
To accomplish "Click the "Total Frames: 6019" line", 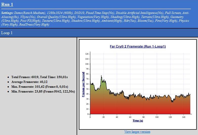I will pyautogui.click(x=39, y=77).
